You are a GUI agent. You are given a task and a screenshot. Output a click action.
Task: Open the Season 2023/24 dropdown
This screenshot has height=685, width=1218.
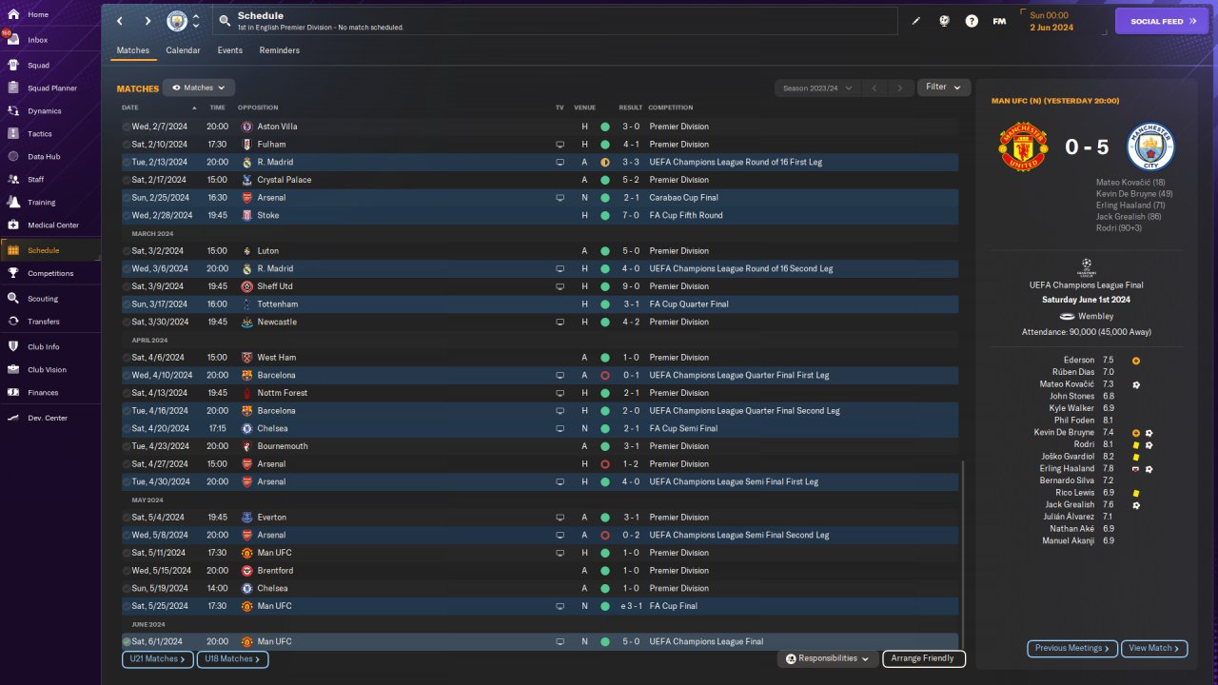tap(816, 88)
